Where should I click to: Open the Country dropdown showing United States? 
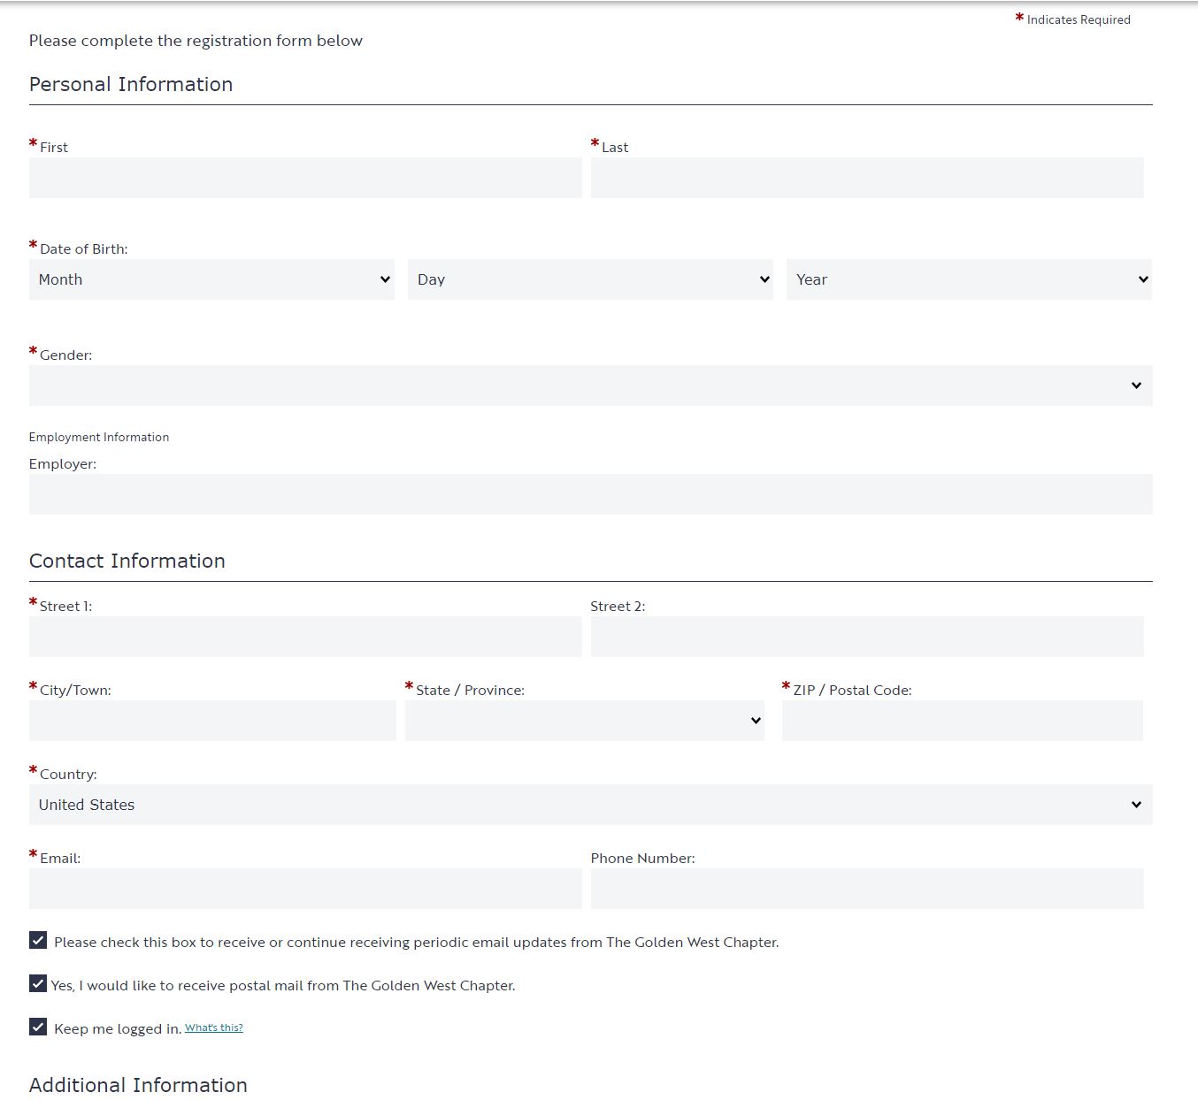590,805
